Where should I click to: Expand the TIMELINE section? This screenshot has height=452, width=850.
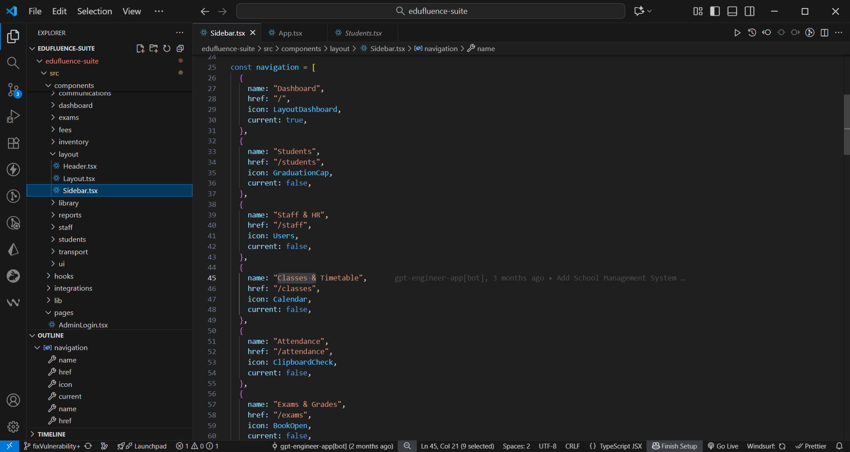[x=51, y=434]
